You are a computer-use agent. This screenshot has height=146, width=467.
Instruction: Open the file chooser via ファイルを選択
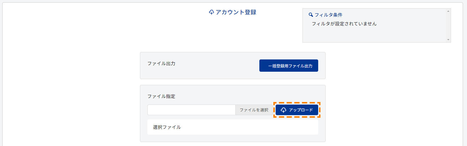[x=254, y=110]
